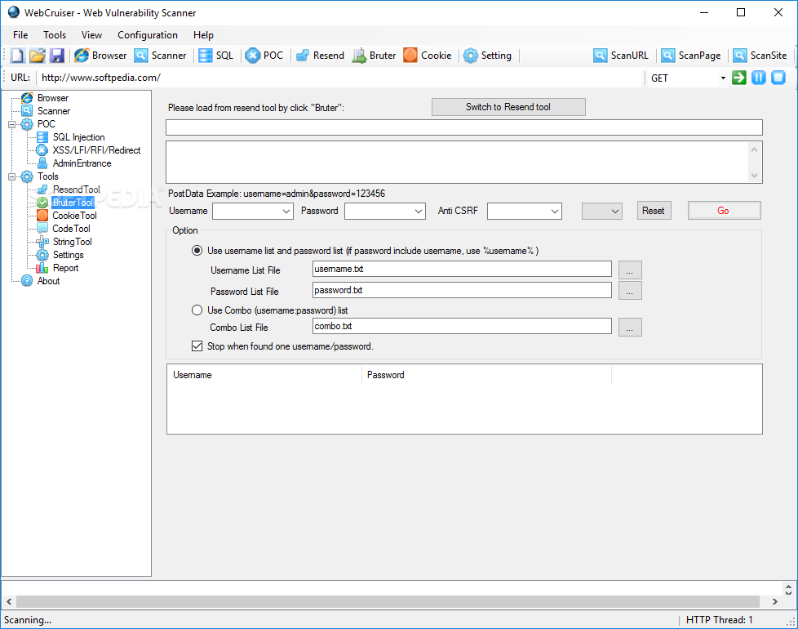Open the File menu
The image size is (798, 629).
(x=20, y=35)
